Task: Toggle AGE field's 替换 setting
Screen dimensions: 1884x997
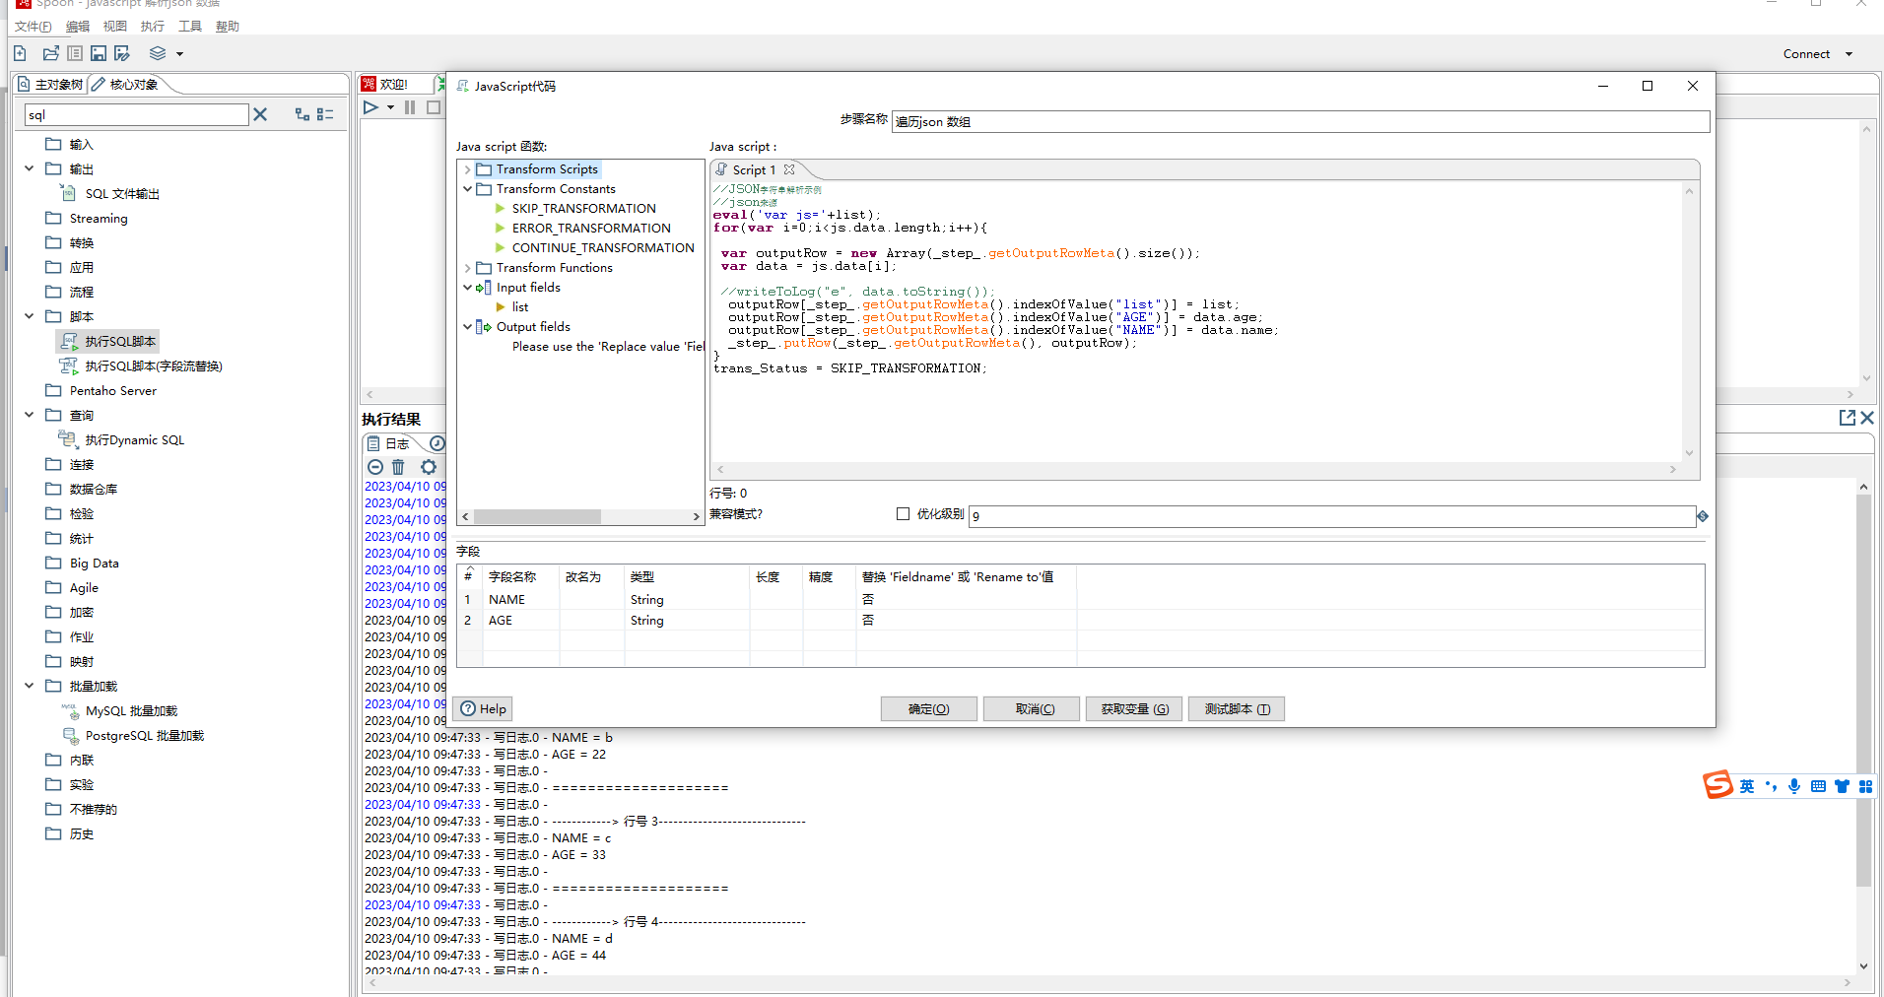Action: click(868, 620)
